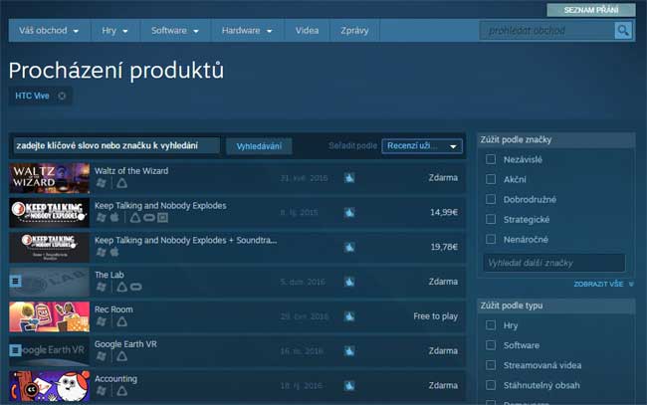Click Oculus icon under The Lab
The image size is (647, 405).
pos(135,287)
